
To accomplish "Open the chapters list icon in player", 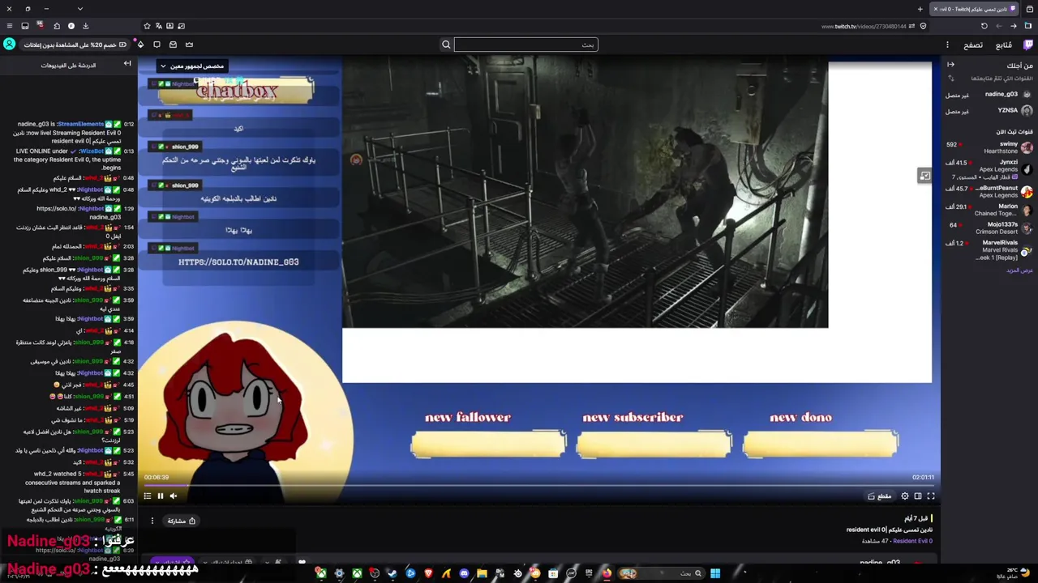I will (x=147, y=496).
